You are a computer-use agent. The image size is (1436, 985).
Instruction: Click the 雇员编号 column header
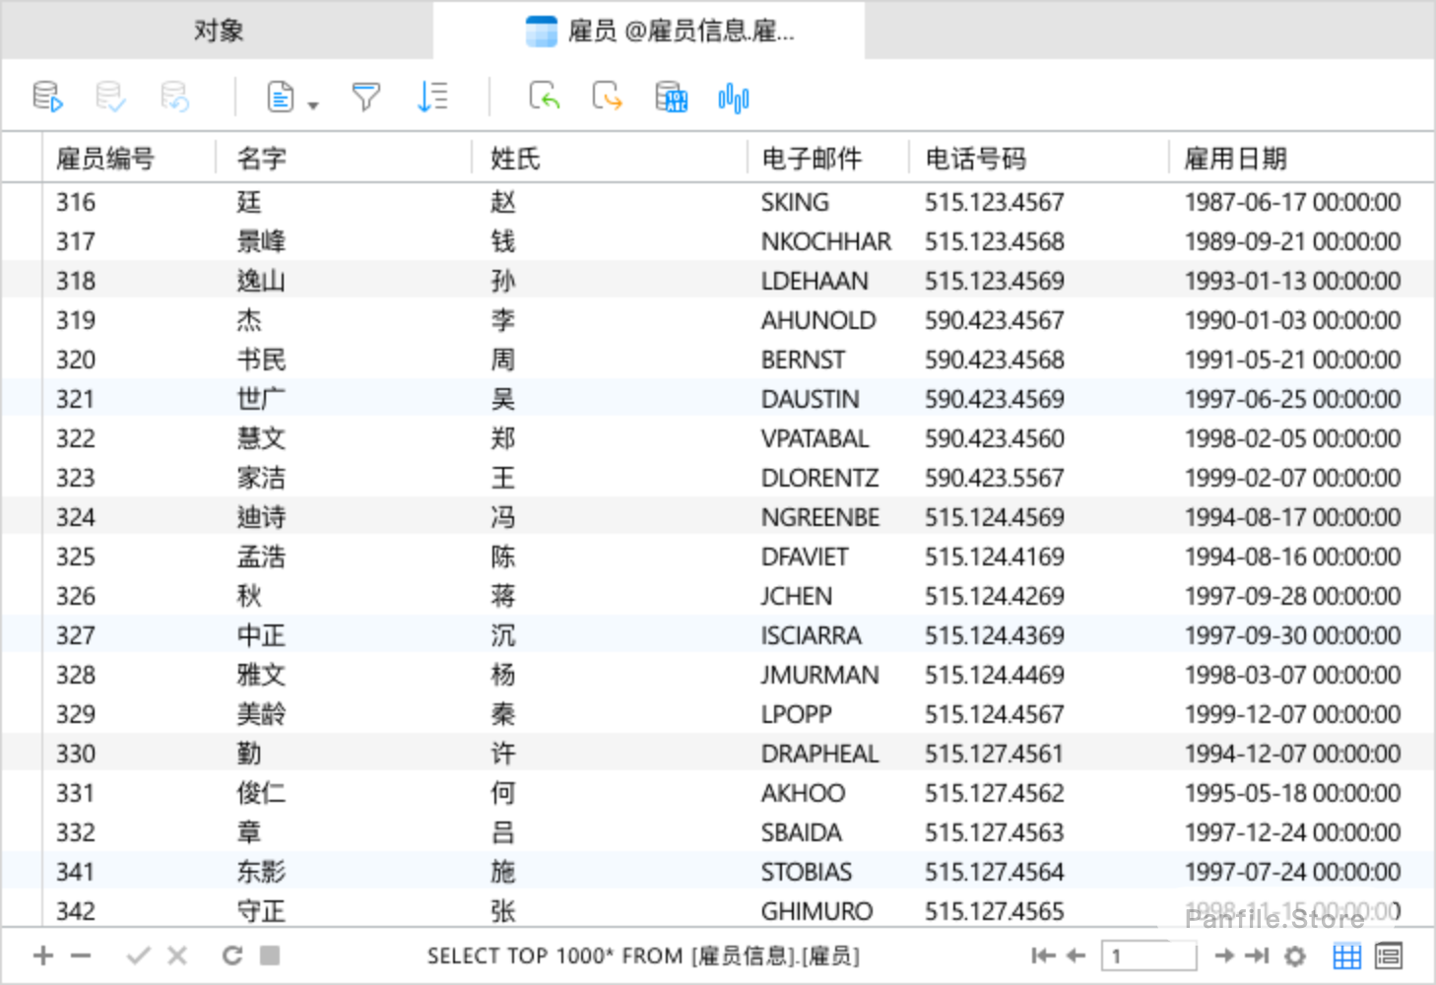(105, 159)
